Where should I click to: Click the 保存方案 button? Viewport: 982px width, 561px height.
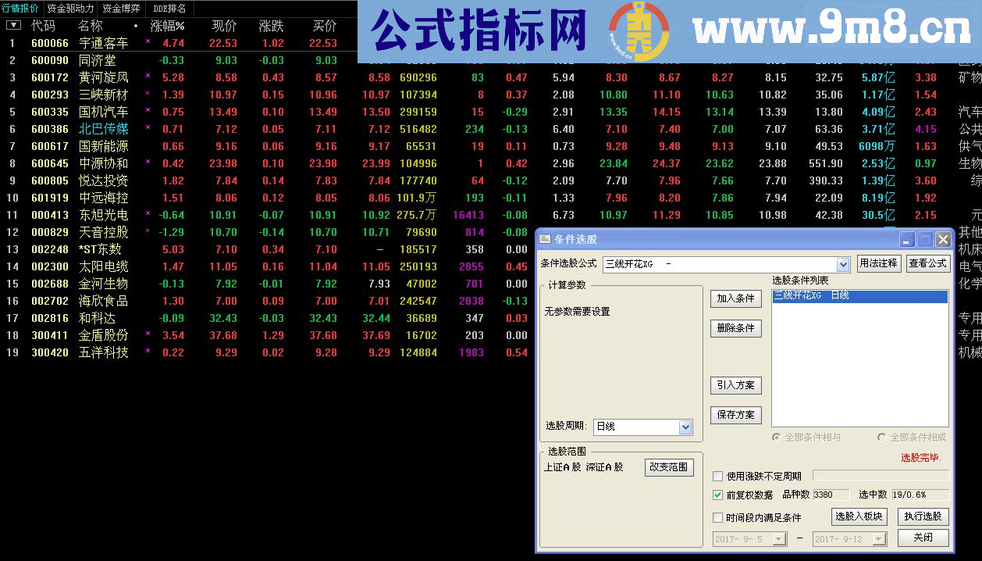[735, 415]
